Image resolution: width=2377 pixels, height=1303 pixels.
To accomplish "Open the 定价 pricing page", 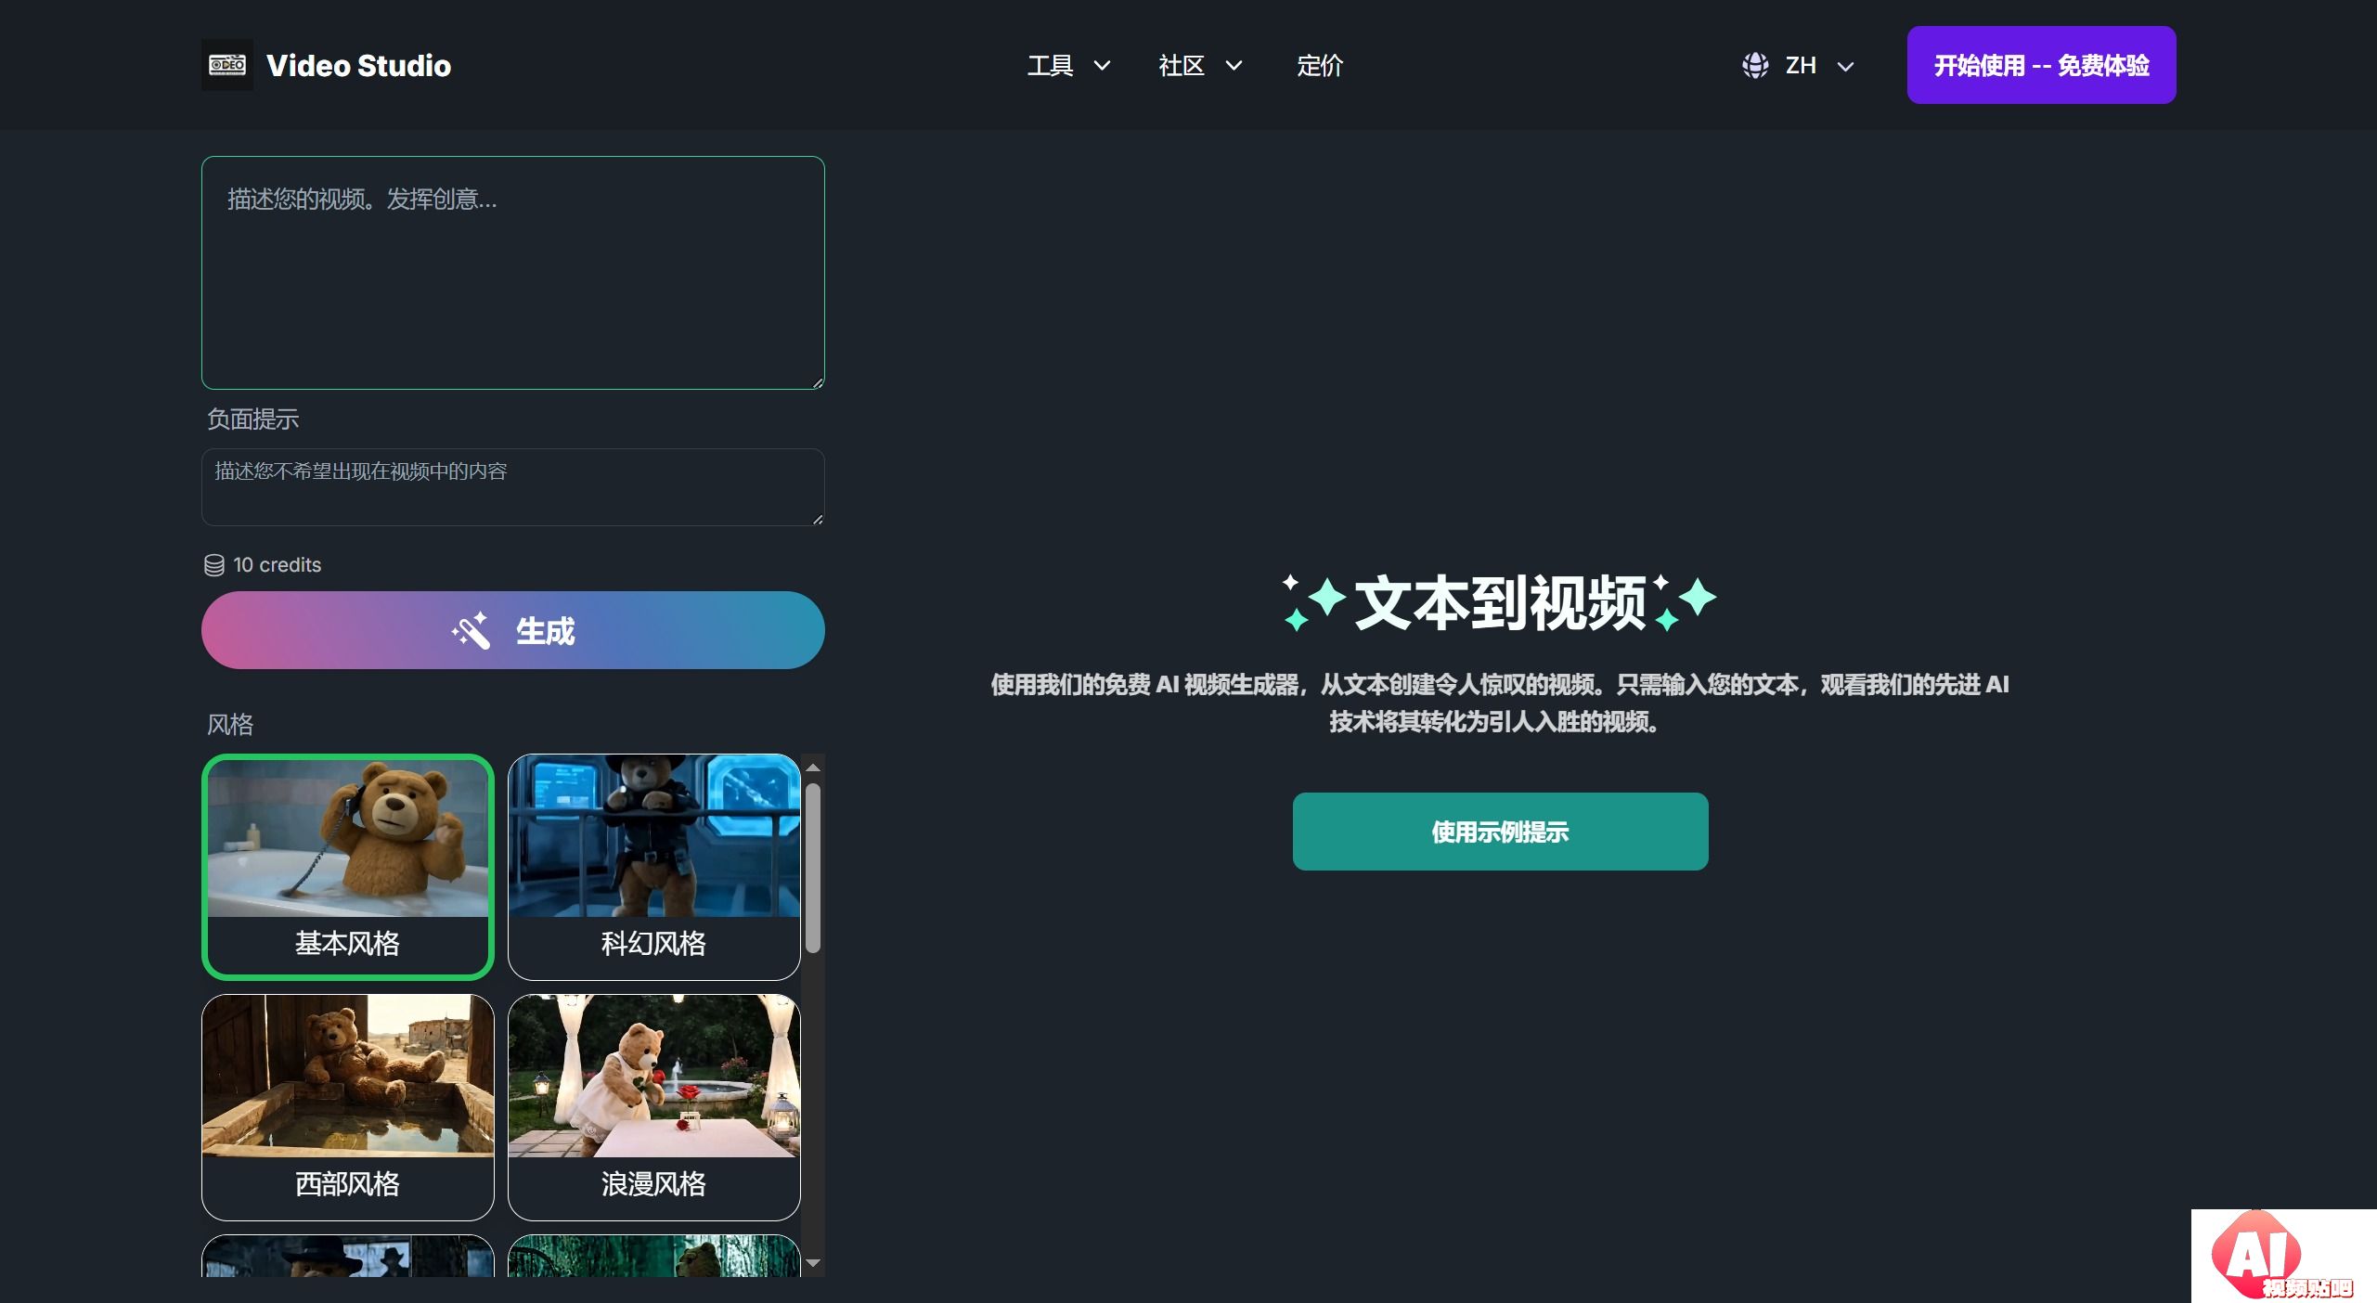I will click(x=1320, y=65).
